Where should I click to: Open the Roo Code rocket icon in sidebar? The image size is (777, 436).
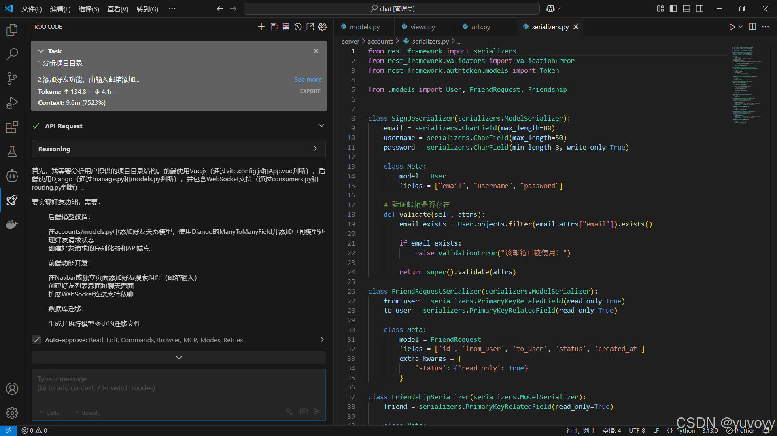pyautogui.click(x=12, y=200)
